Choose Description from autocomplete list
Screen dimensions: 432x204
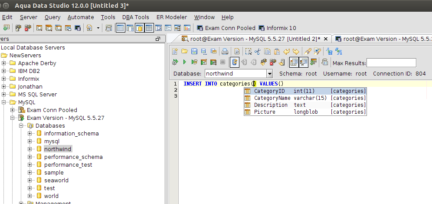(305, 105)
